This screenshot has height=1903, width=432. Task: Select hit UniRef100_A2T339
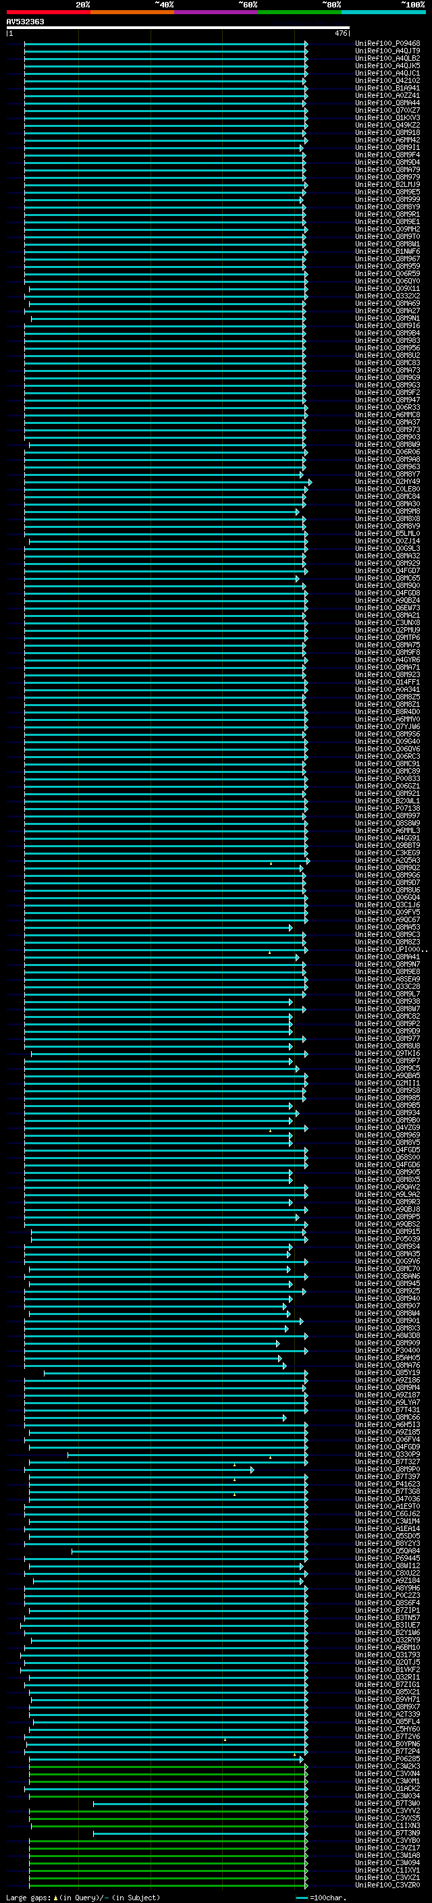[387, 1714]
